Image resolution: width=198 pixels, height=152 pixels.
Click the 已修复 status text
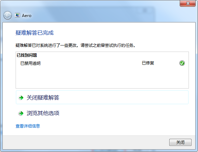coord(148,63)
